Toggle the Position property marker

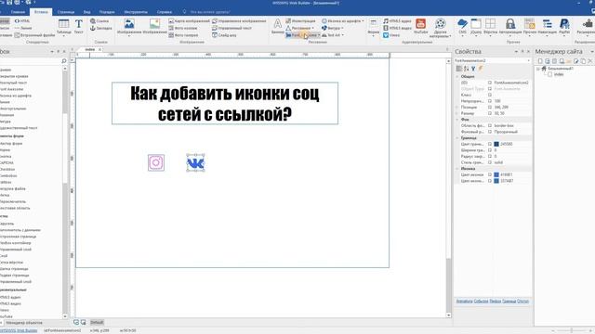(490, 108)
